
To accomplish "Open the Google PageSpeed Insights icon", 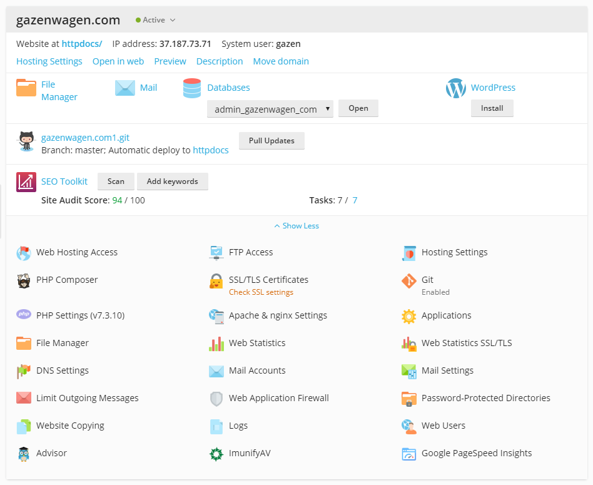I will [409, 454].
